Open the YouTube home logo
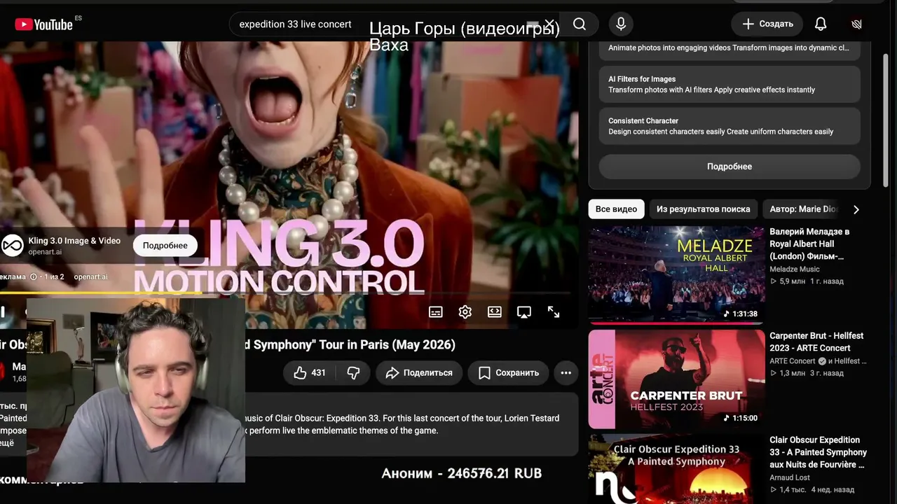This screenshot has height=504, width=897. 43,24
